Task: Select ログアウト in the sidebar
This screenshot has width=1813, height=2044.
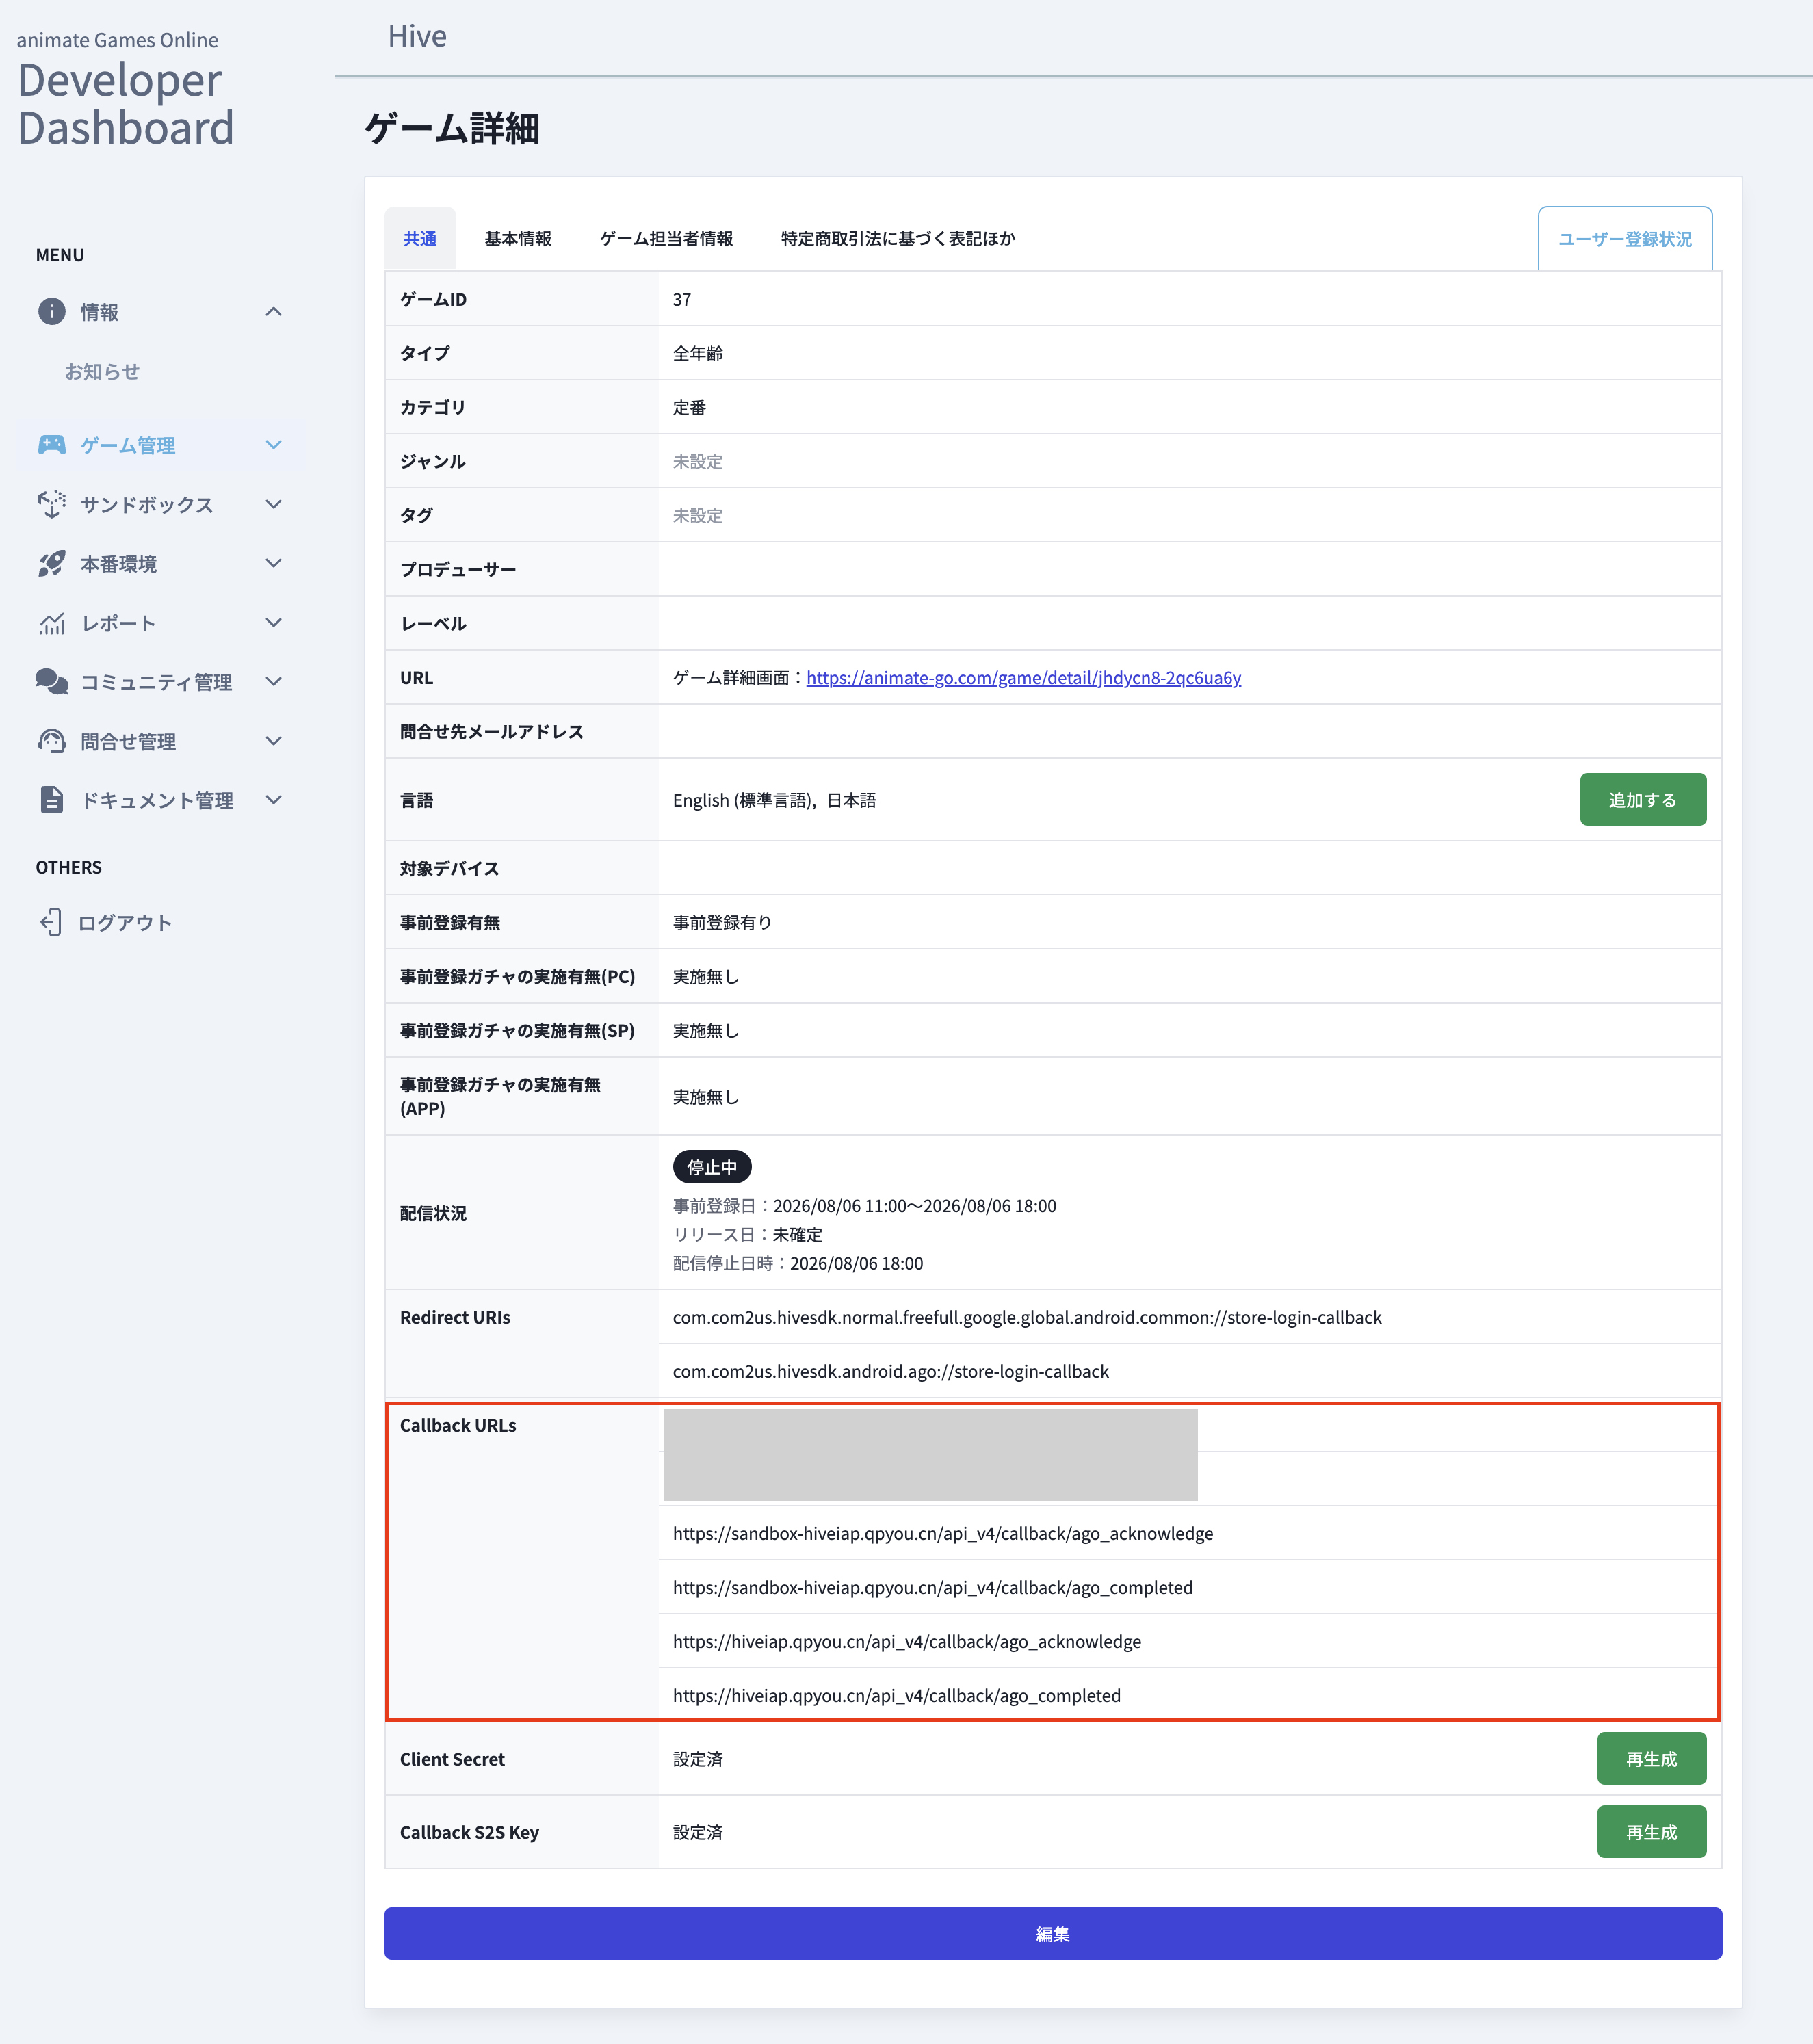Action: (125, 922)
